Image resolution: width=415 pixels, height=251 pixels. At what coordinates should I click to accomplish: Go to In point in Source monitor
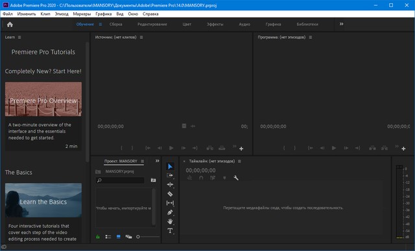[x=148, y=148]
